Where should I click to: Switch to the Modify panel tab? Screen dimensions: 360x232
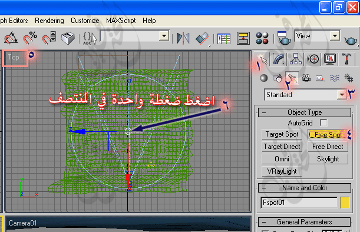pyautogui.click(x=279, y=59)
